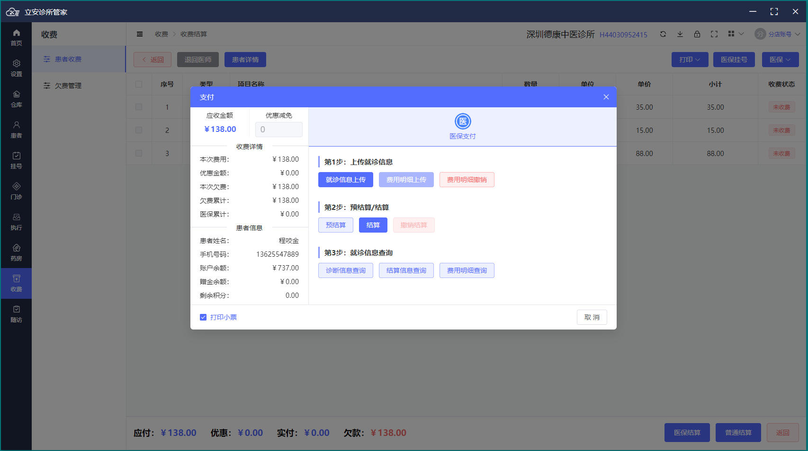Click the 未收费 status in row 1

click(781, 107)
